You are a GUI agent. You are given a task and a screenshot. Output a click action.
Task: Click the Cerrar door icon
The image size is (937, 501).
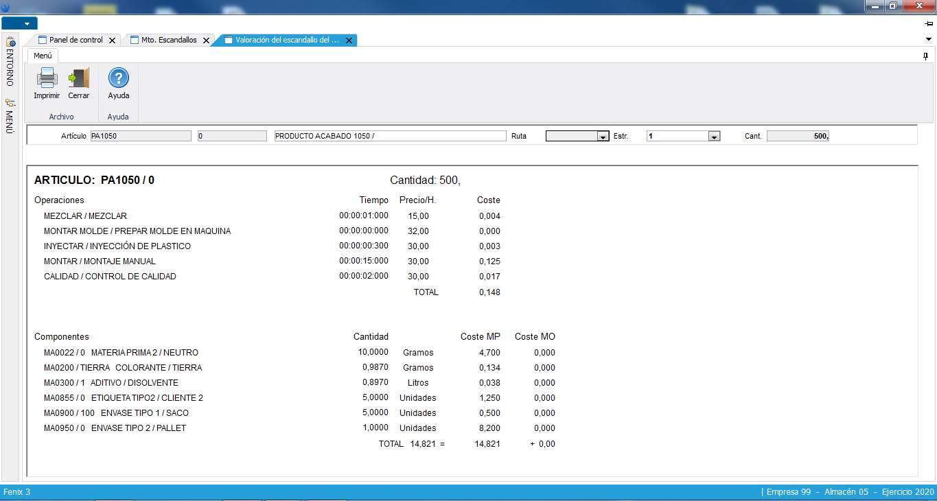pyautogui.click(x=79, y=78)
